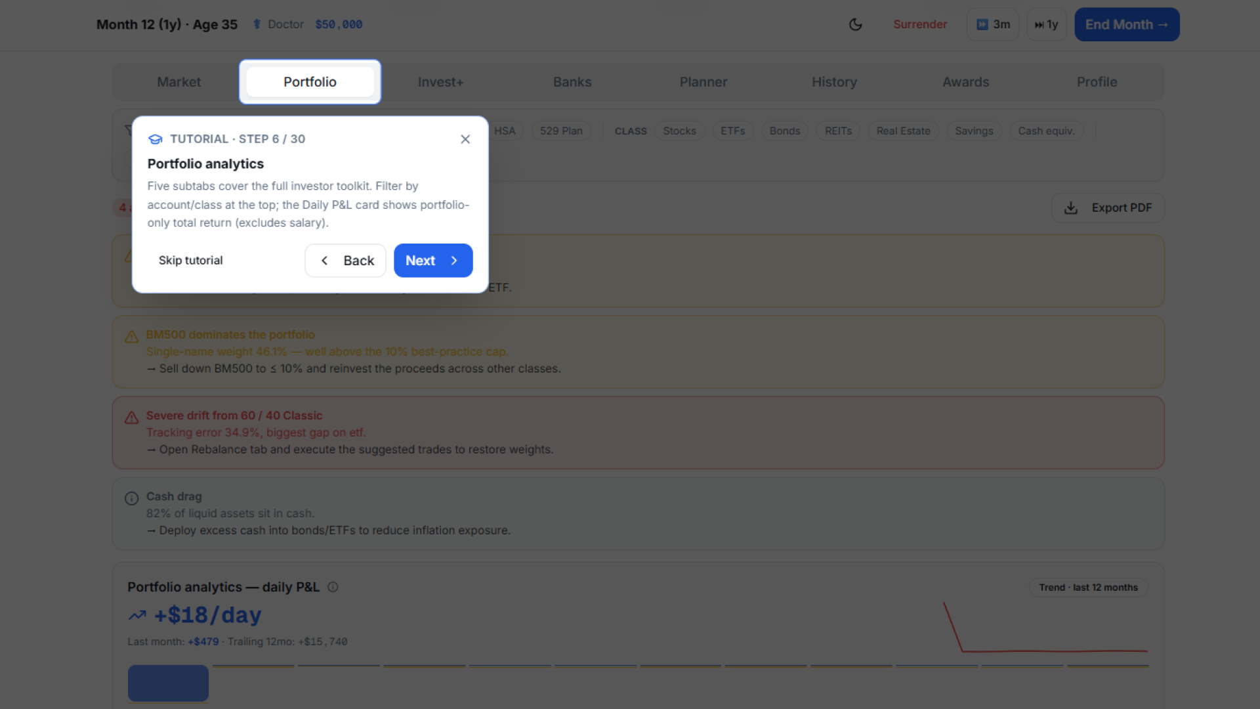Viewport: 1260px width, 709px height.
Task: Filter by REITs class
Action: 838,131
